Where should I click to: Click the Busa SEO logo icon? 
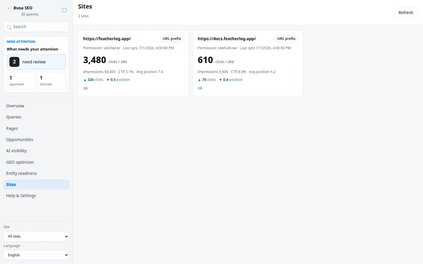pyautogui.click(x=9, y=8)
